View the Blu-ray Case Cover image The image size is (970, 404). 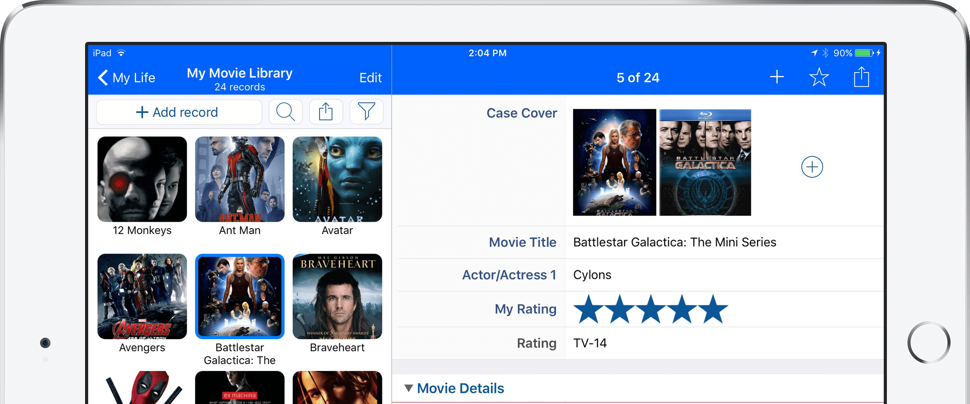pyautogui.click(x=705, y=162)
